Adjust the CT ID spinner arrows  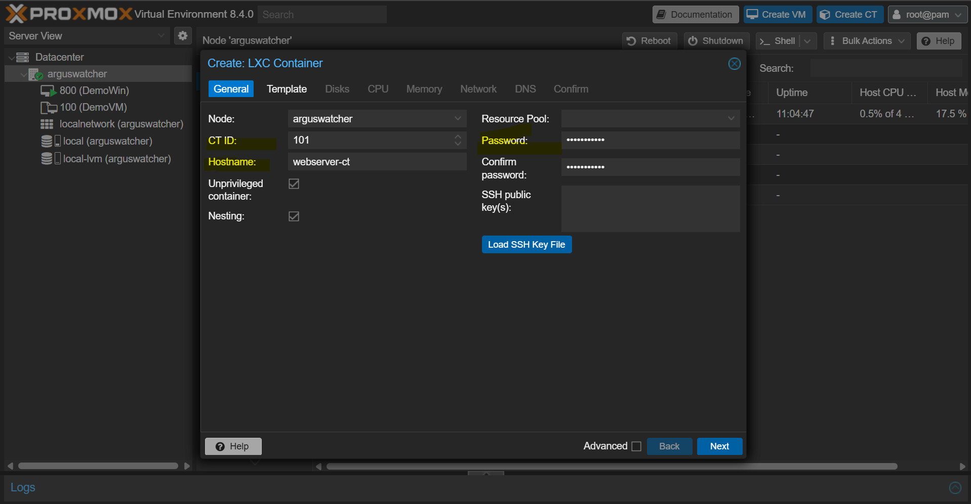click(x=458, y=140)
